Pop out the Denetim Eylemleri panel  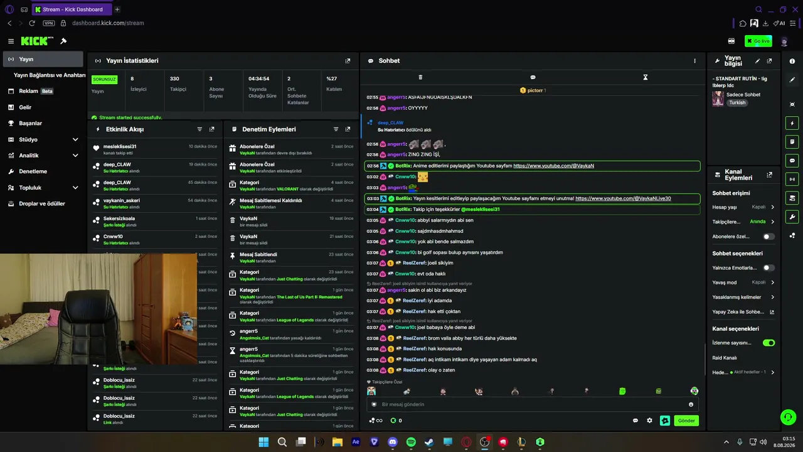(x=348, y=129)
